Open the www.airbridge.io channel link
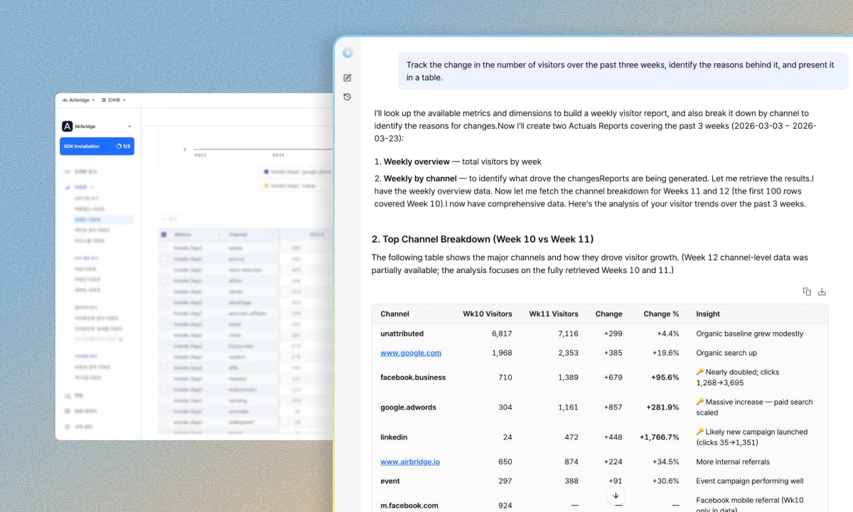This screenshot has width=853, height=512. point(410,462)
